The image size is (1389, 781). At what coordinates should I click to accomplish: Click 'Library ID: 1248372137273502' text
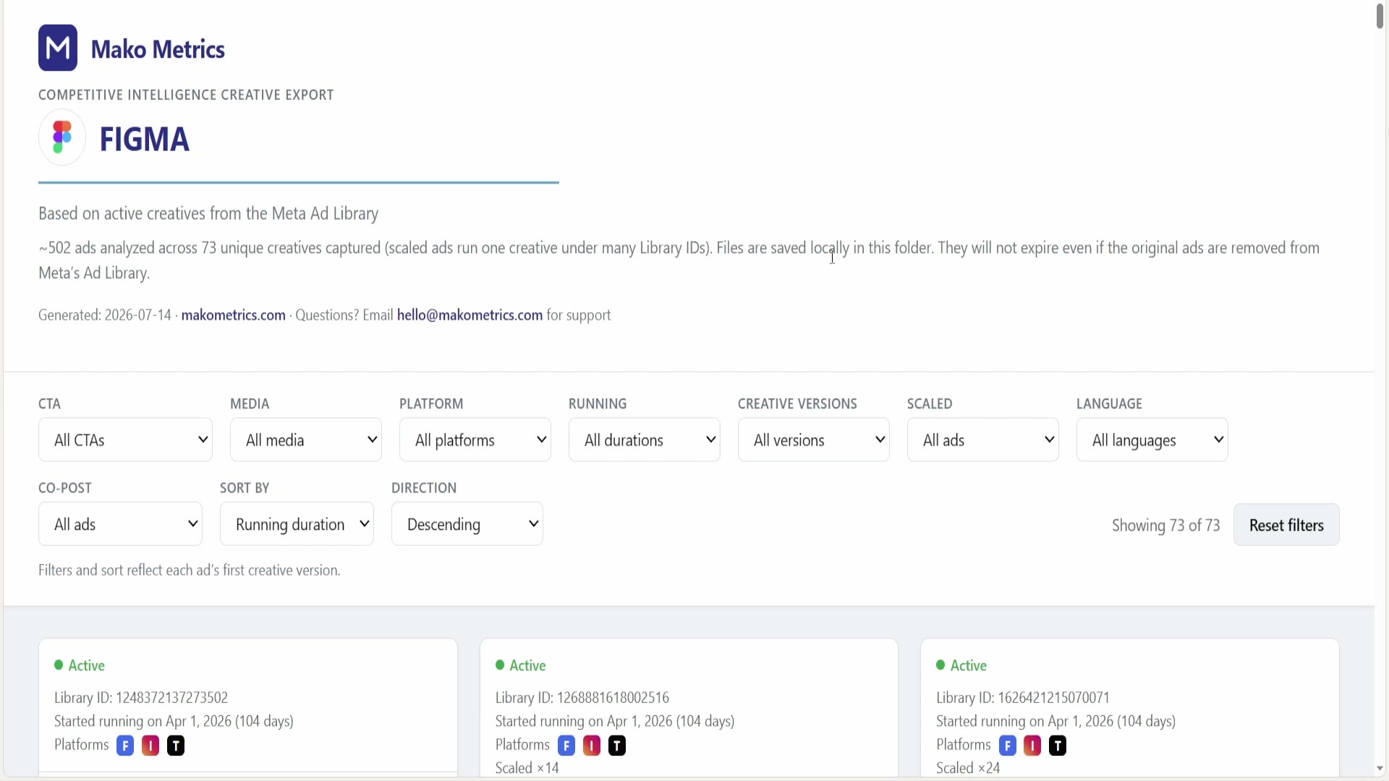(141, 698)
